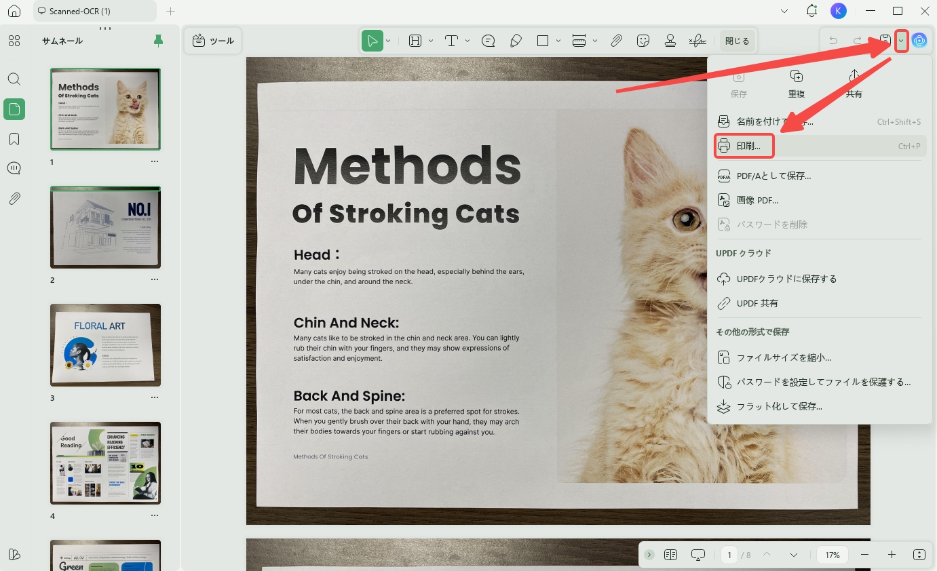
Task: Open the options menu for thumbnail 2
Action: click(x=155, y=279)
